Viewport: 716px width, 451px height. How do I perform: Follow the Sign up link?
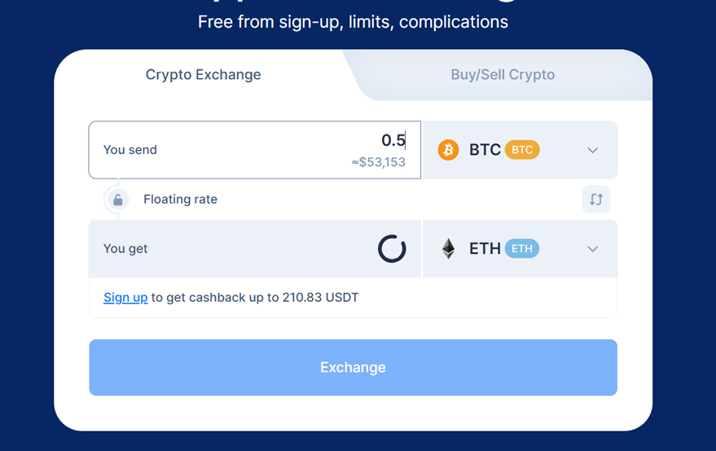pos(125,298)
